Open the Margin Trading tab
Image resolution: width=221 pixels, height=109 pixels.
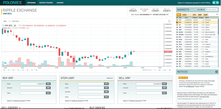[46, 3]
